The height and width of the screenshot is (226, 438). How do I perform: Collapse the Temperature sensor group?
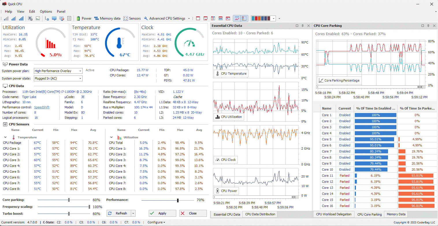tap(5, 138)
